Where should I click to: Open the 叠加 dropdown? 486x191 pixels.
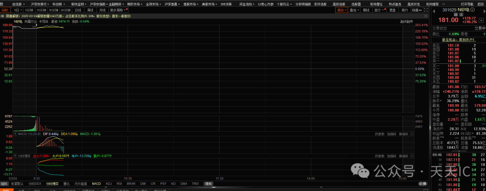[x=354, y=10]
